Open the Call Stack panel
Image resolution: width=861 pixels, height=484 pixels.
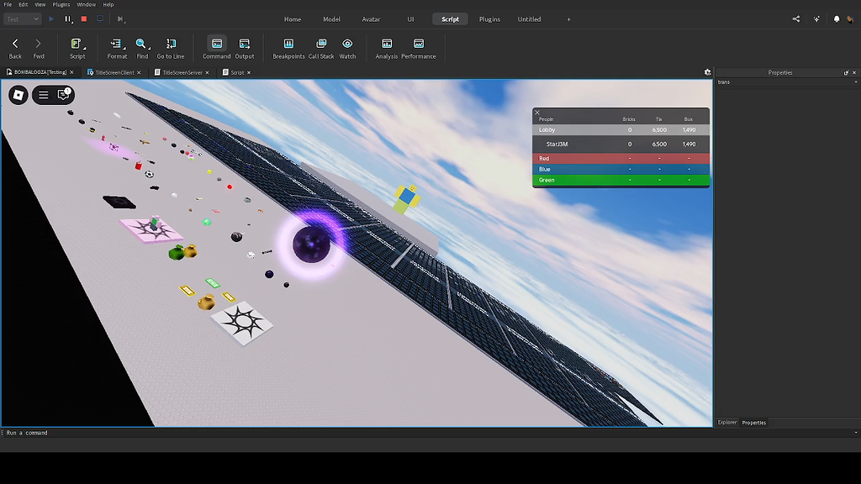[320, 48]
